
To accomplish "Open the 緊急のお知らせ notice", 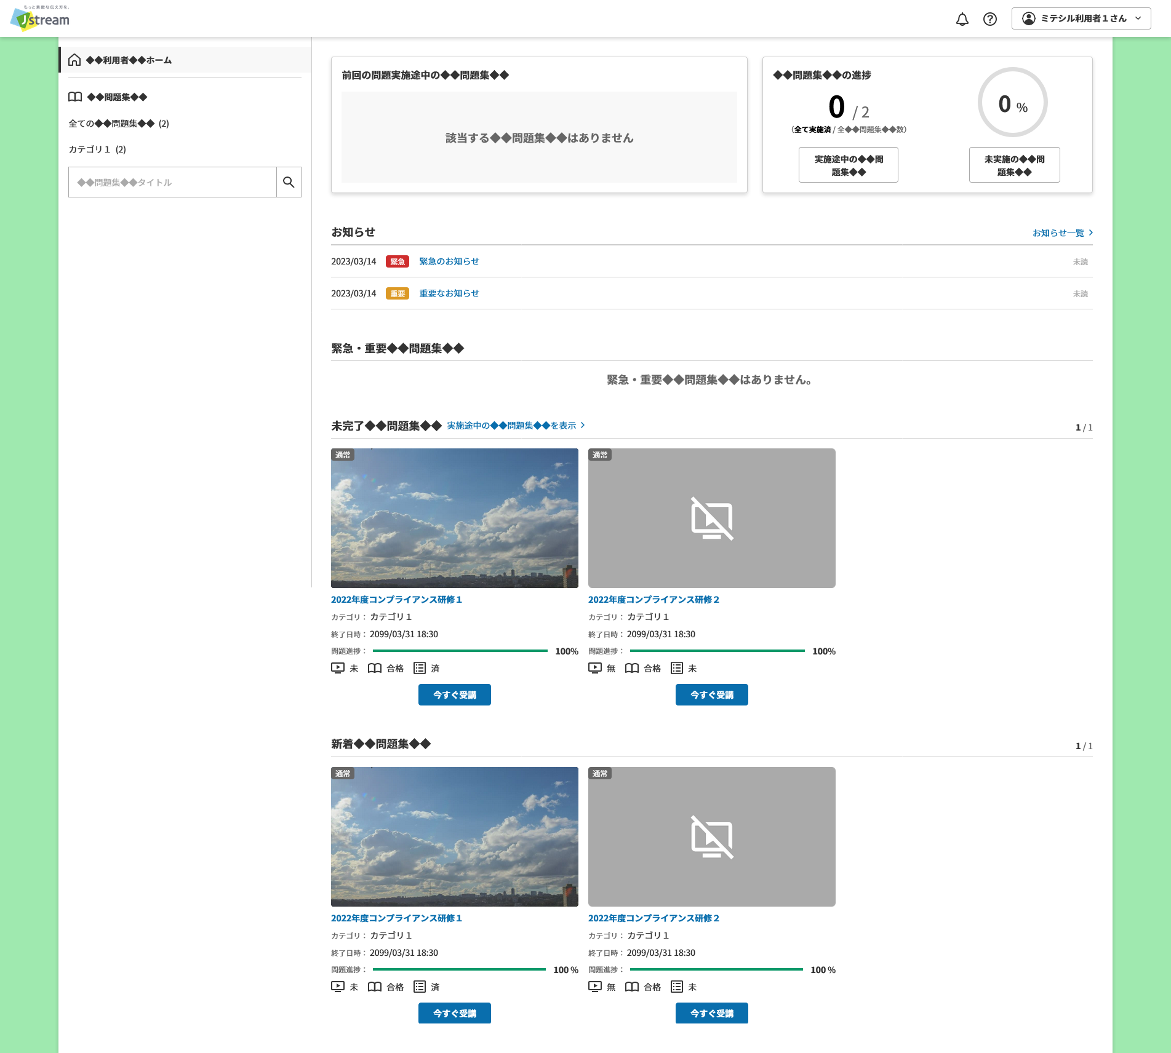I will (x=449, y=261).
